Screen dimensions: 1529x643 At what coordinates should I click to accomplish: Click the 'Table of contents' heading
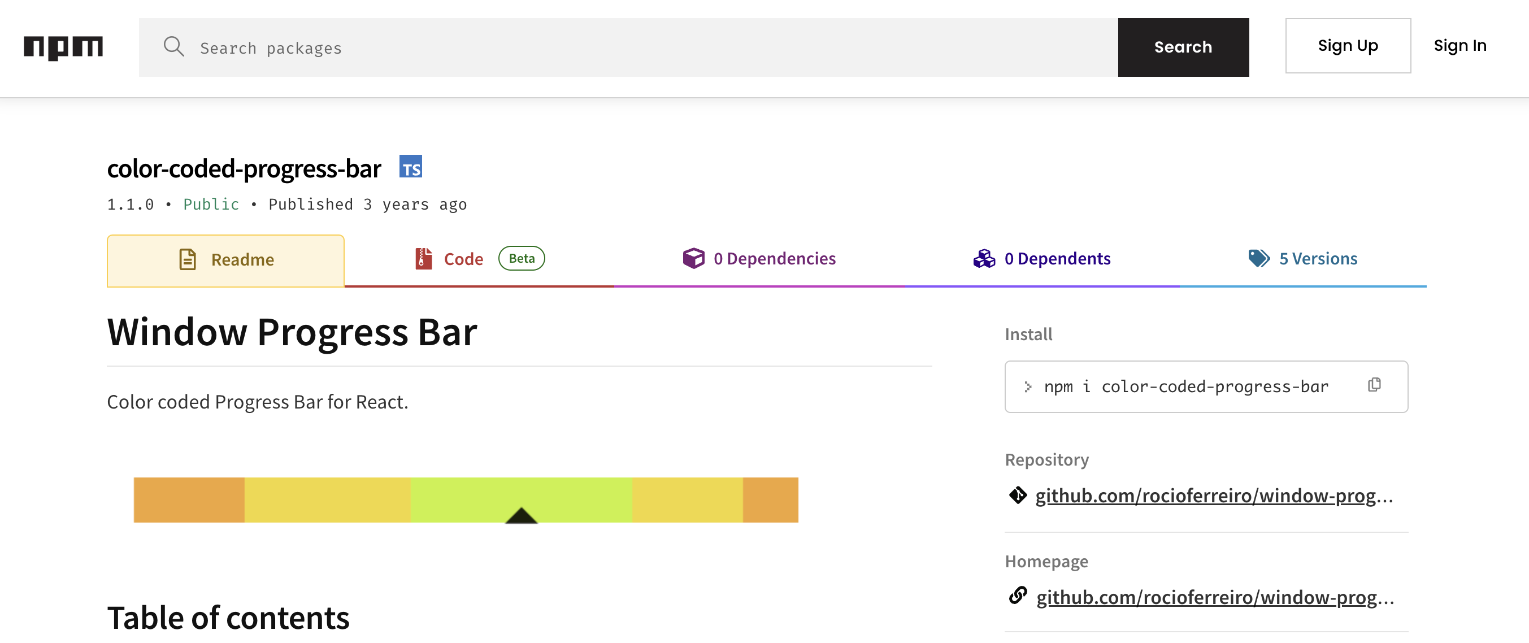pos(228,618)
